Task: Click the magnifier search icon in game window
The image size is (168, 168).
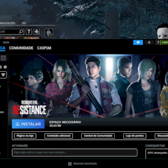Action: [x=21, y=31]
